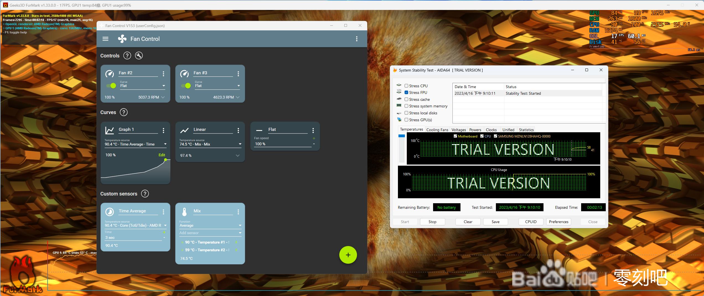
Task: Open Graph 1 curve options menu
Action: click(x=164, y=130)
